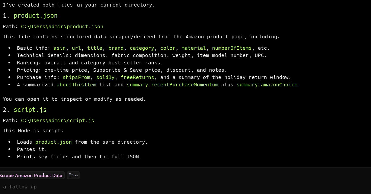Select the brand token
This screenshot has width=371, height=194.
(x=116, y=48)
